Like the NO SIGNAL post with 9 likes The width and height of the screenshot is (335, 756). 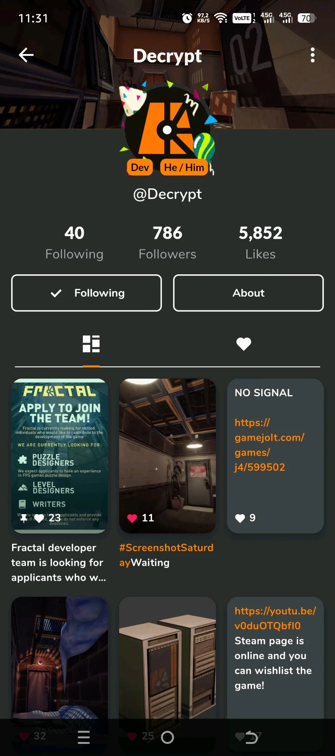pyautogui.click(x=240, y=518)
